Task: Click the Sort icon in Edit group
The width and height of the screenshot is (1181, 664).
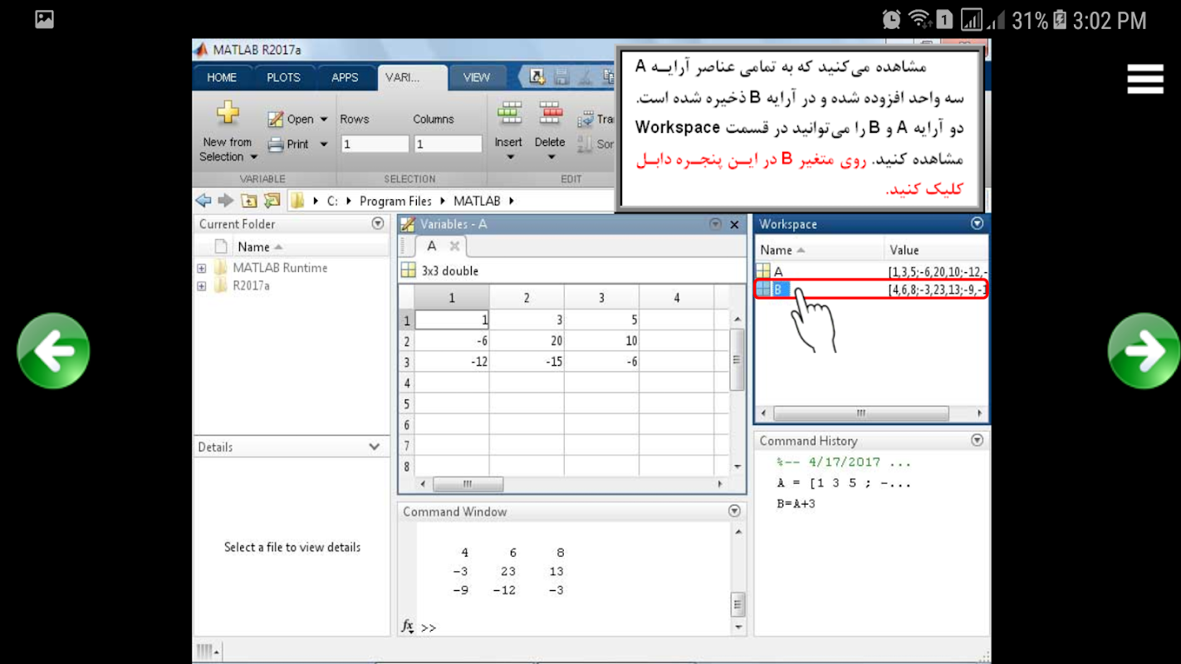Action: point(586,144)
